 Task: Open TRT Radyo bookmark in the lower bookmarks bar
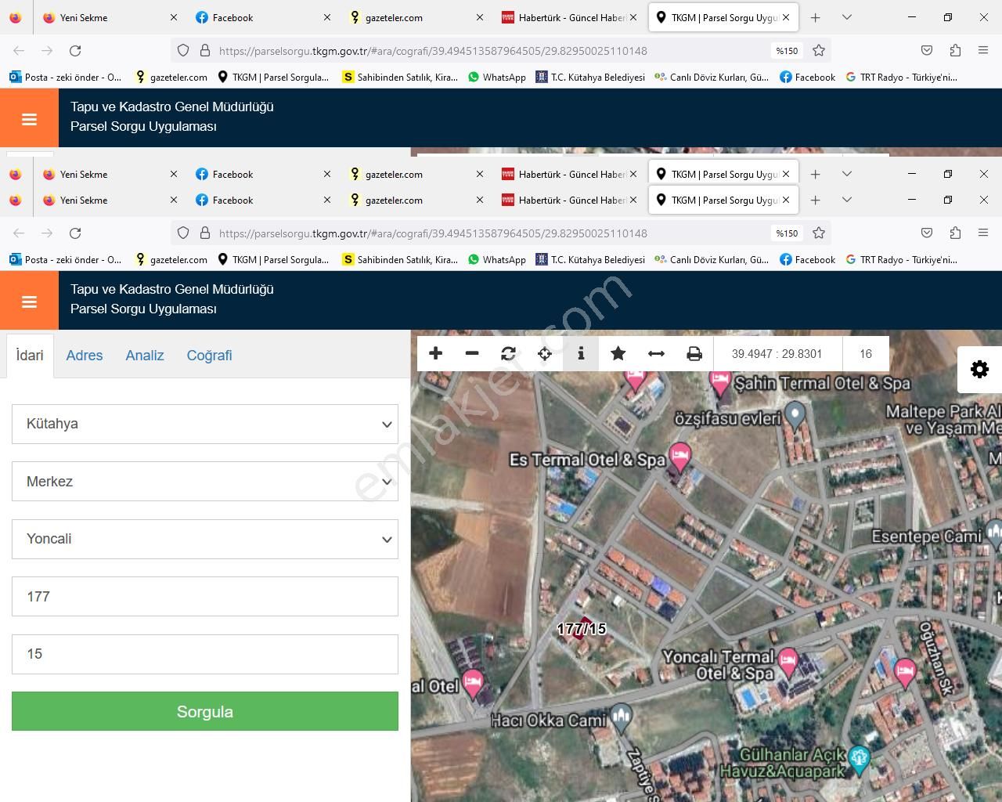(x=901, y=259)
